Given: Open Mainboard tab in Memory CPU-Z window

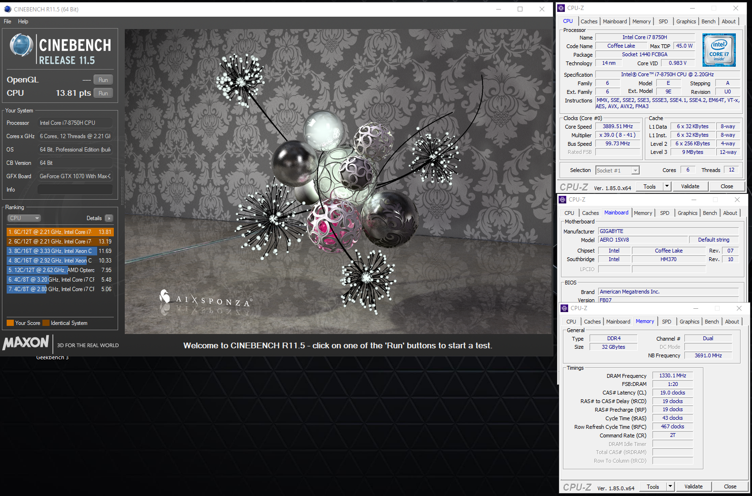Looking at the screenshot, I should (x=618, y=322).
